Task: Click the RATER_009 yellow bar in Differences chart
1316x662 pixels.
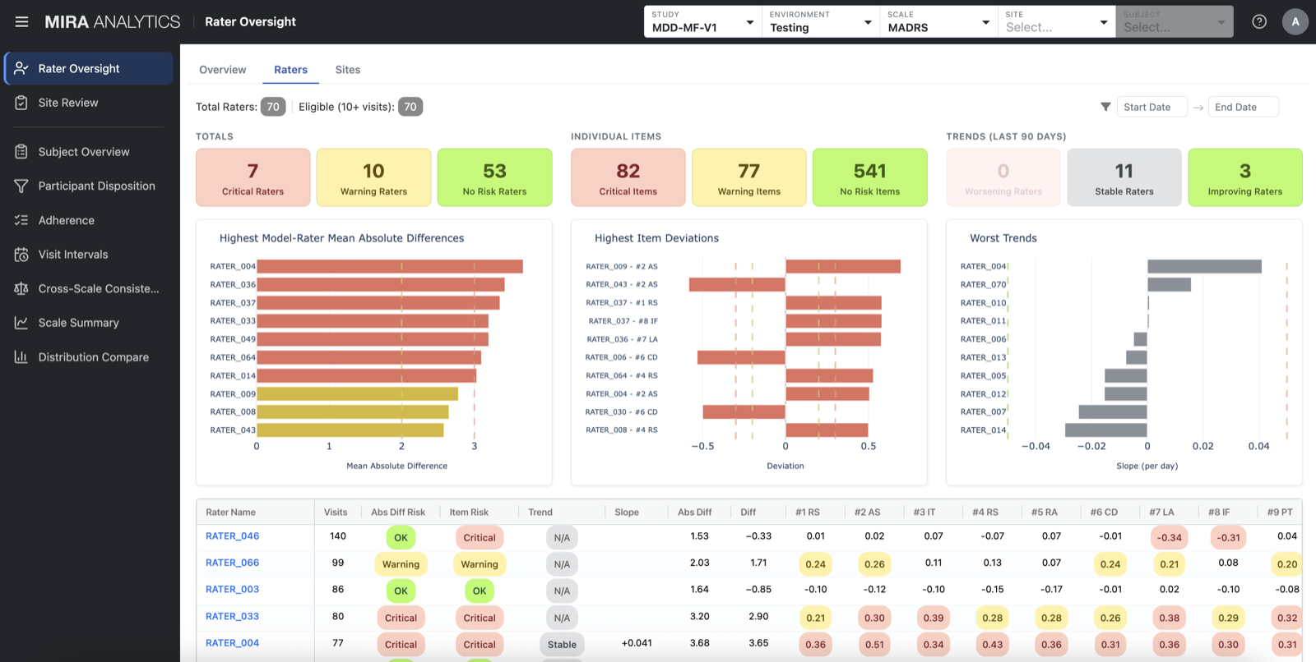Action: tap(358, 394)
